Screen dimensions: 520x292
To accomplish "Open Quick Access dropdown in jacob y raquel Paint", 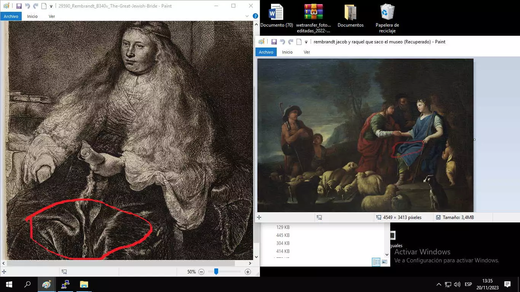I will (x=306, y=42).
